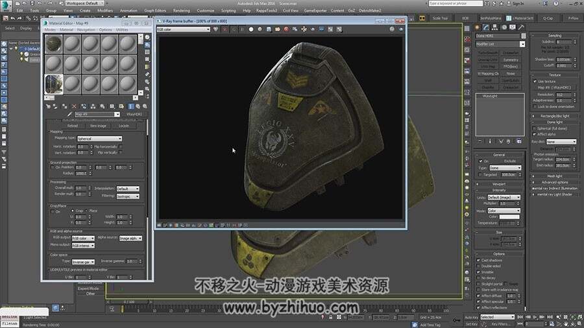Expand the Rectangle/disc light rollout

point(555,116)
